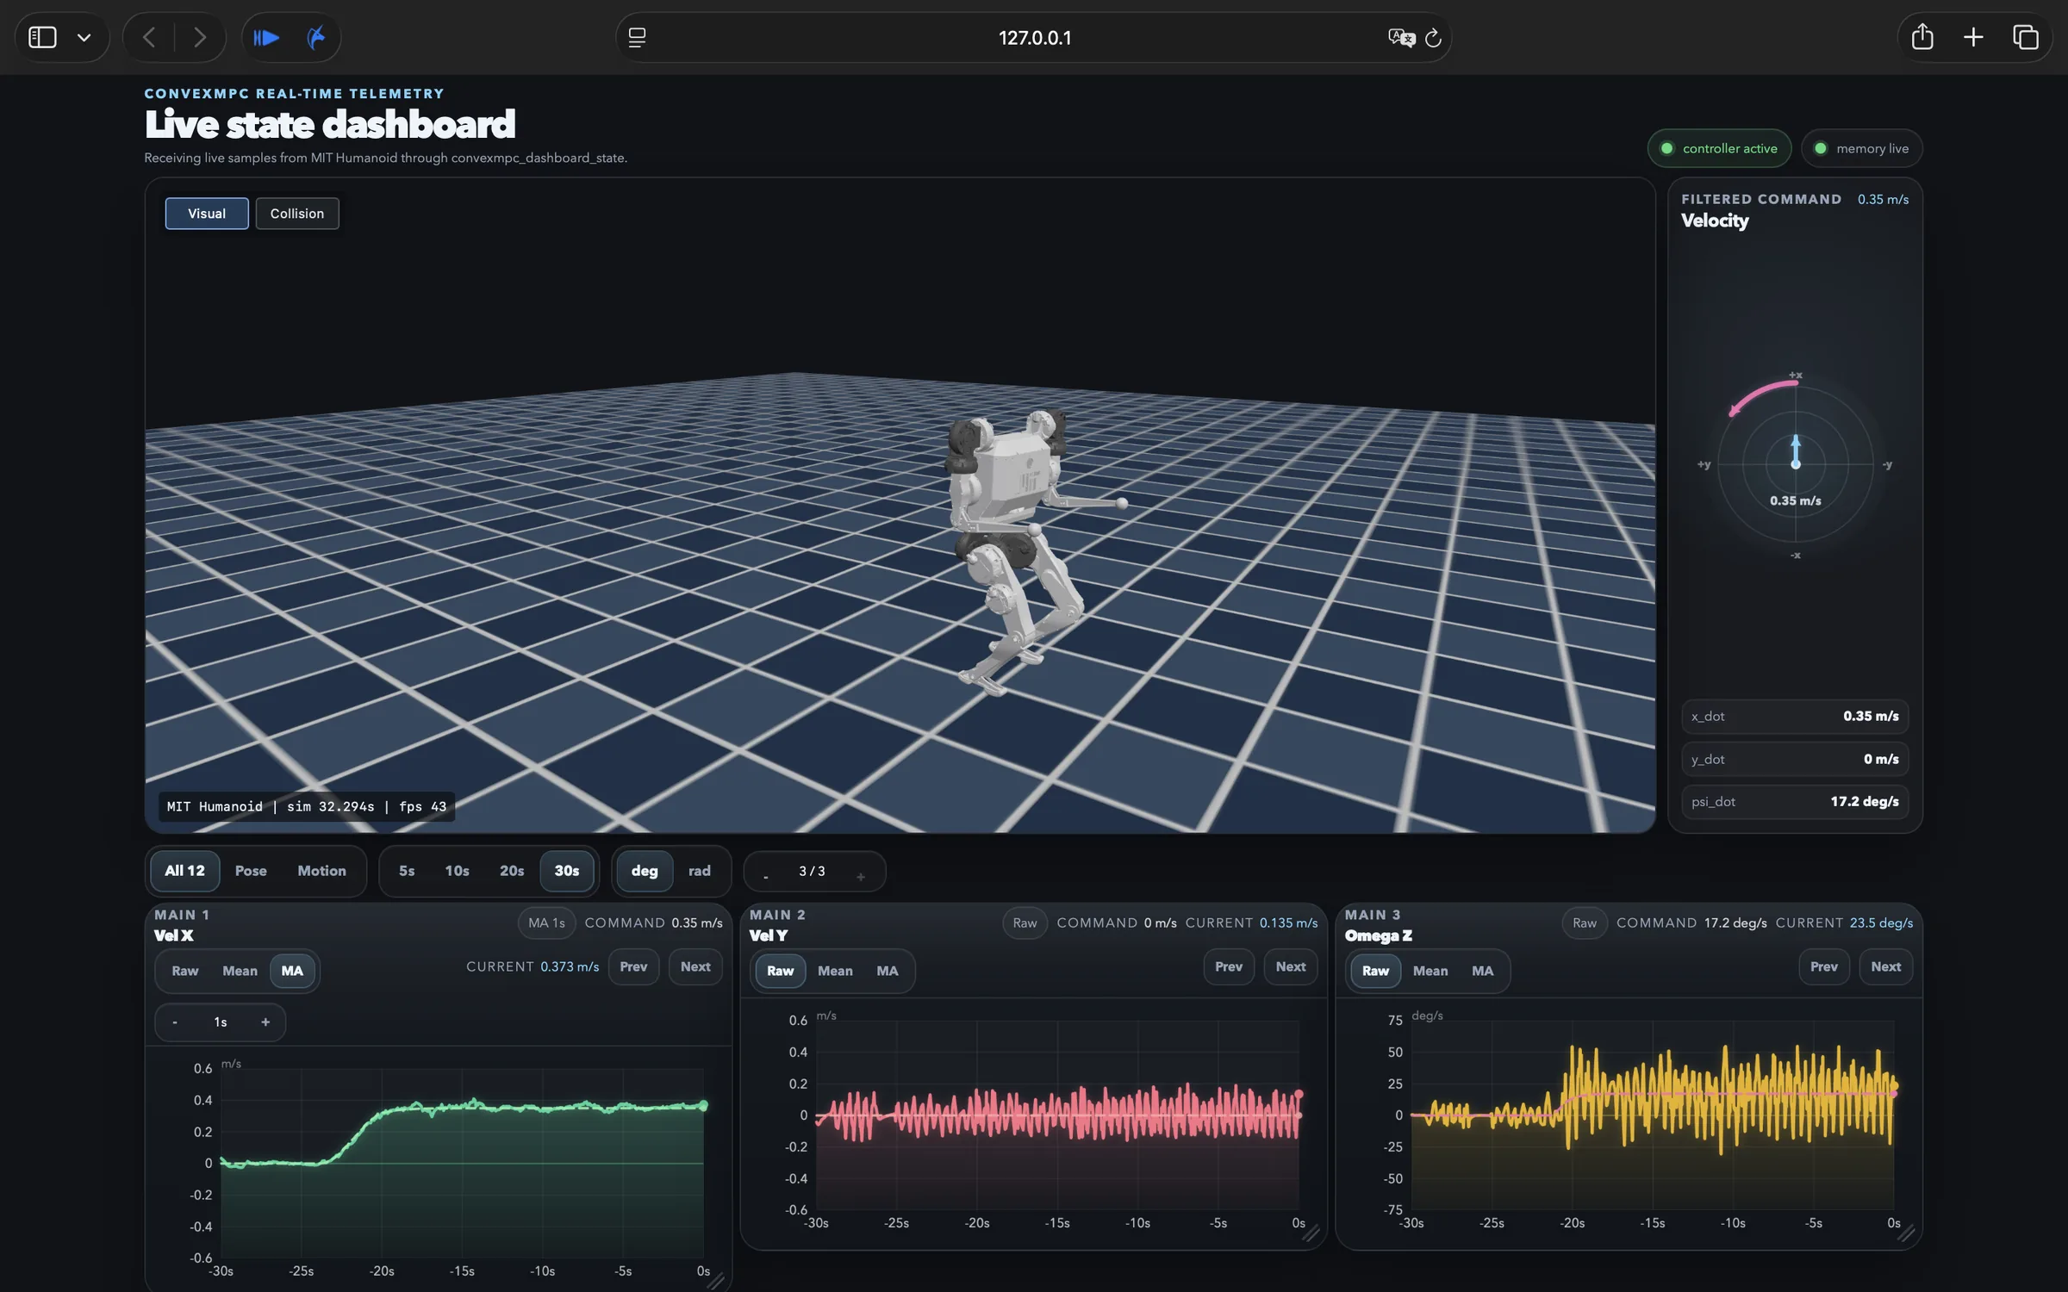
Task: Reload the page
Action: 1433,37
